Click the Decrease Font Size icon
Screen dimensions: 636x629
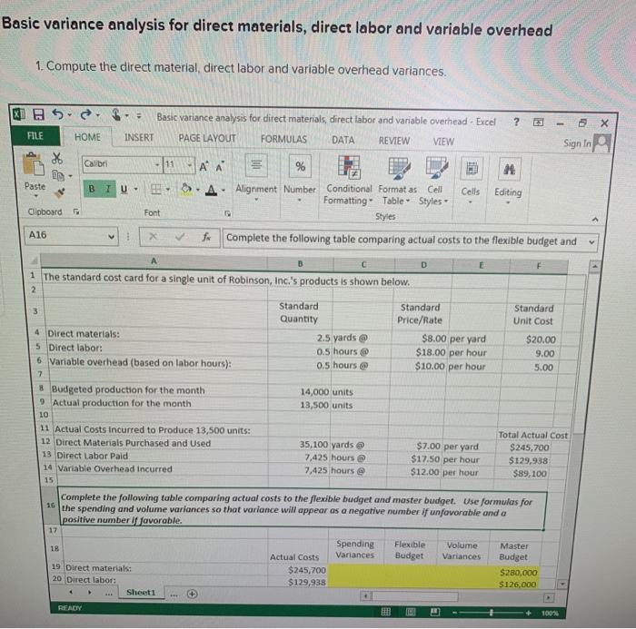pos(220,167)
